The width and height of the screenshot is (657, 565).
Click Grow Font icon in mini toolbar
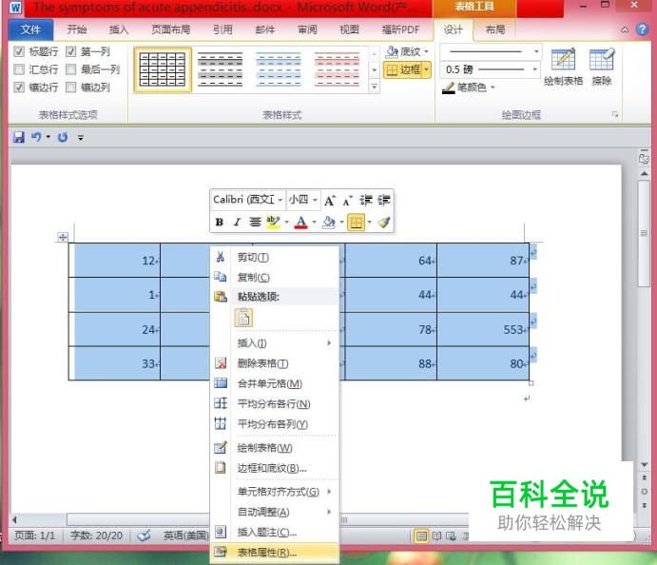329,201
